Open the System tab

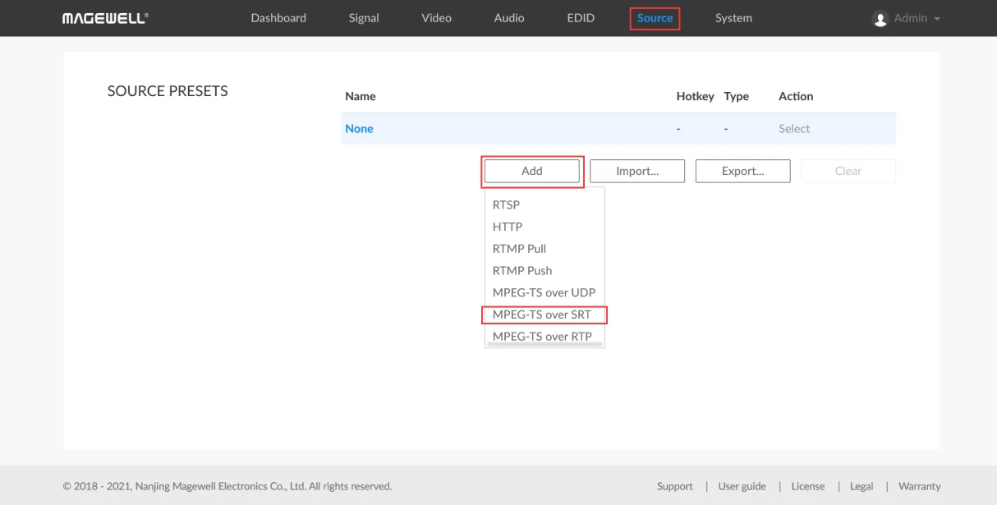click(x=733, y=18)
